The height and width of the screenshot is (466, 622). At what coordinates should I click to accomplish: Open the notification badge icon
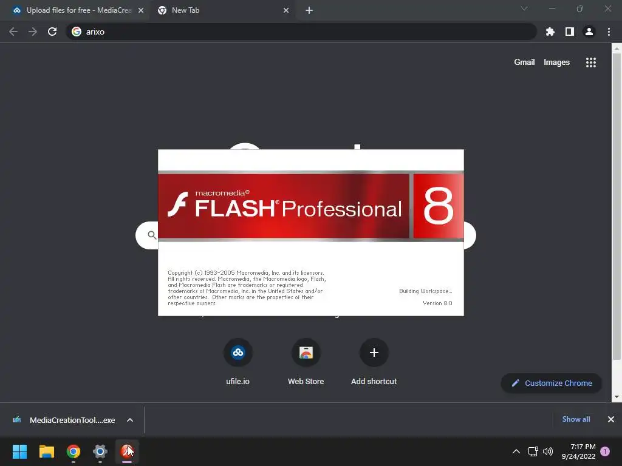pyautogui.click(x=605, y=451)
